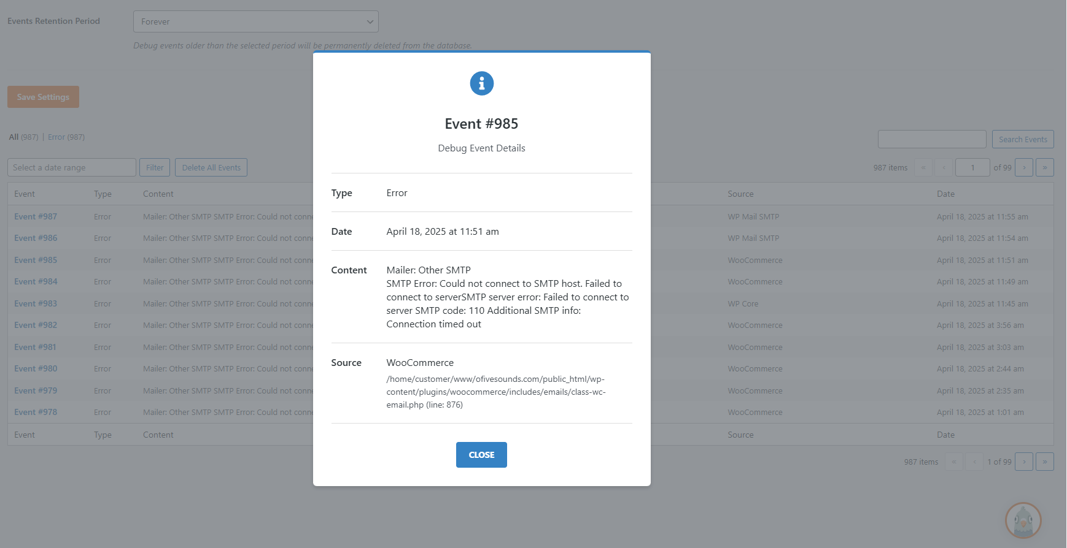This screenshot has width=1067, height=548.
Task: Click the blue info icon in the dialog
Action: pos(481,83)
